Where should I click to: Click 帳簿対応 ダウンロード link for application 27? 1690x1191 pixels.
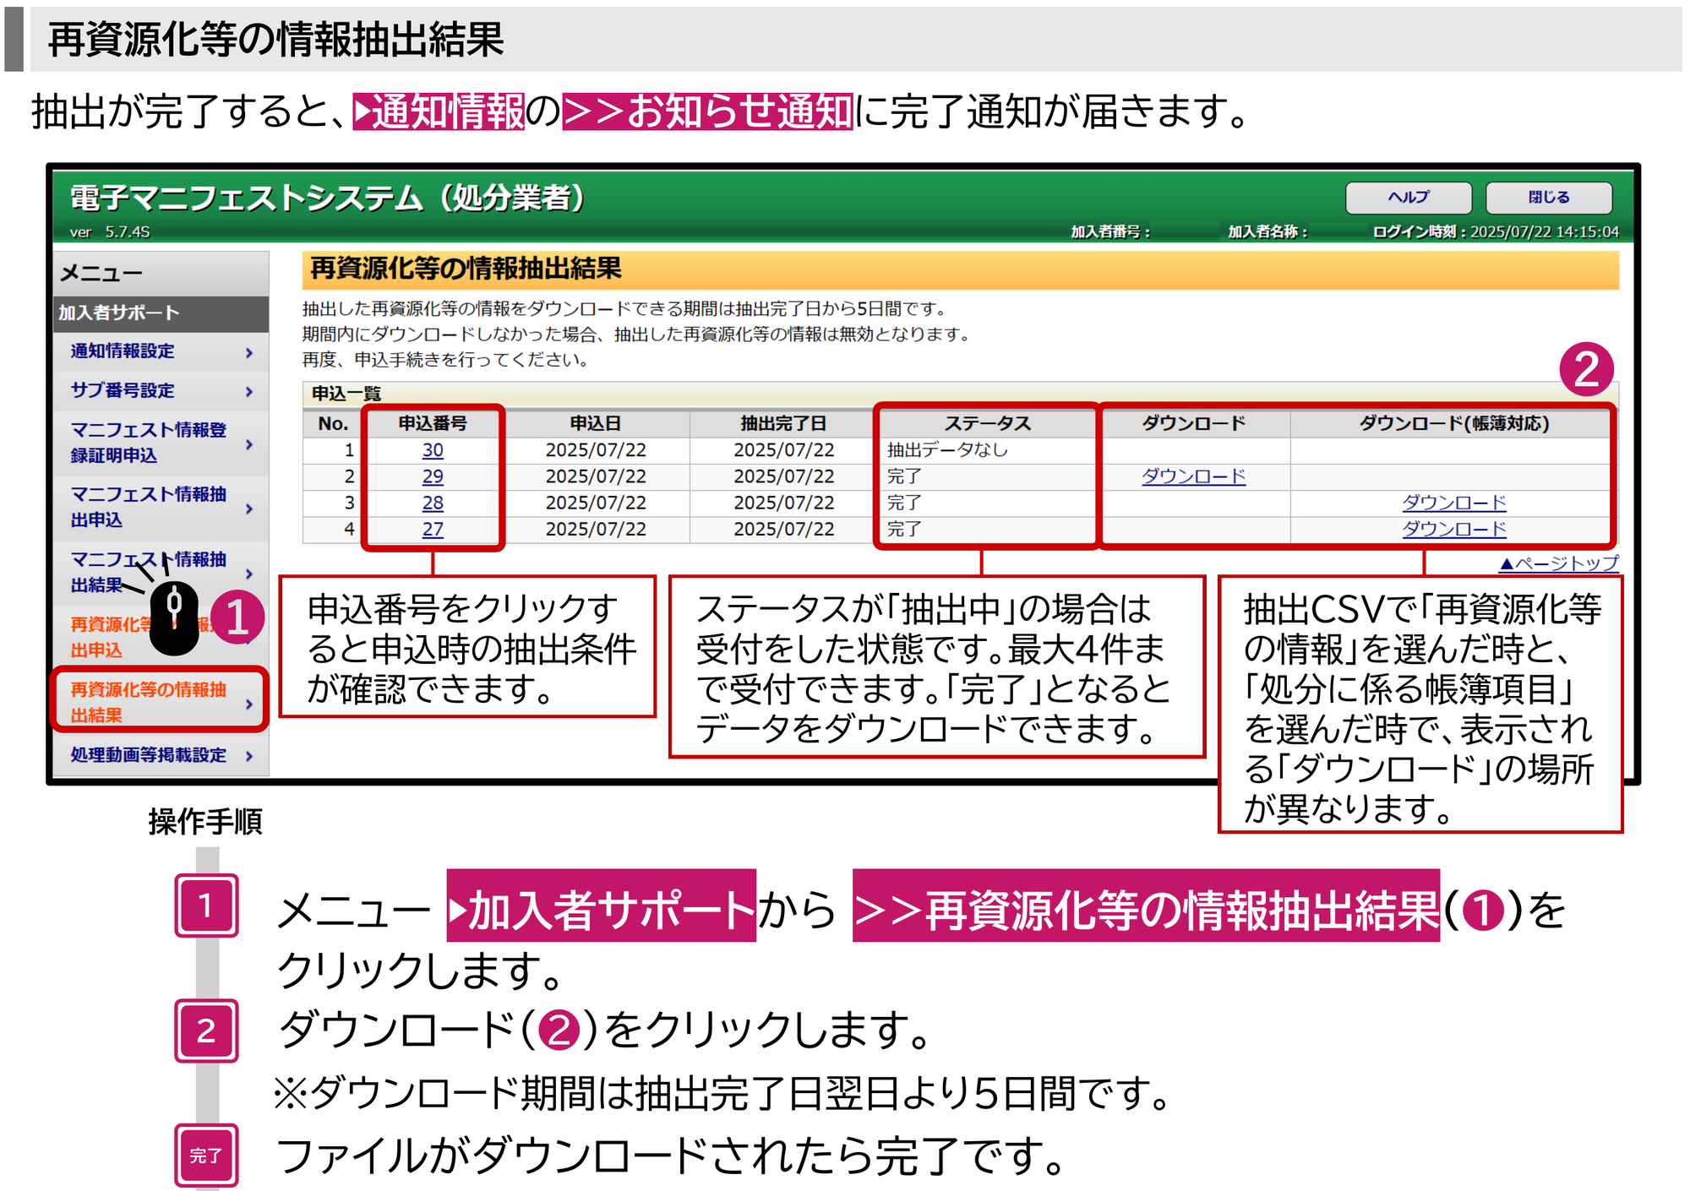pyautogui.click(x=1453, y=529)
